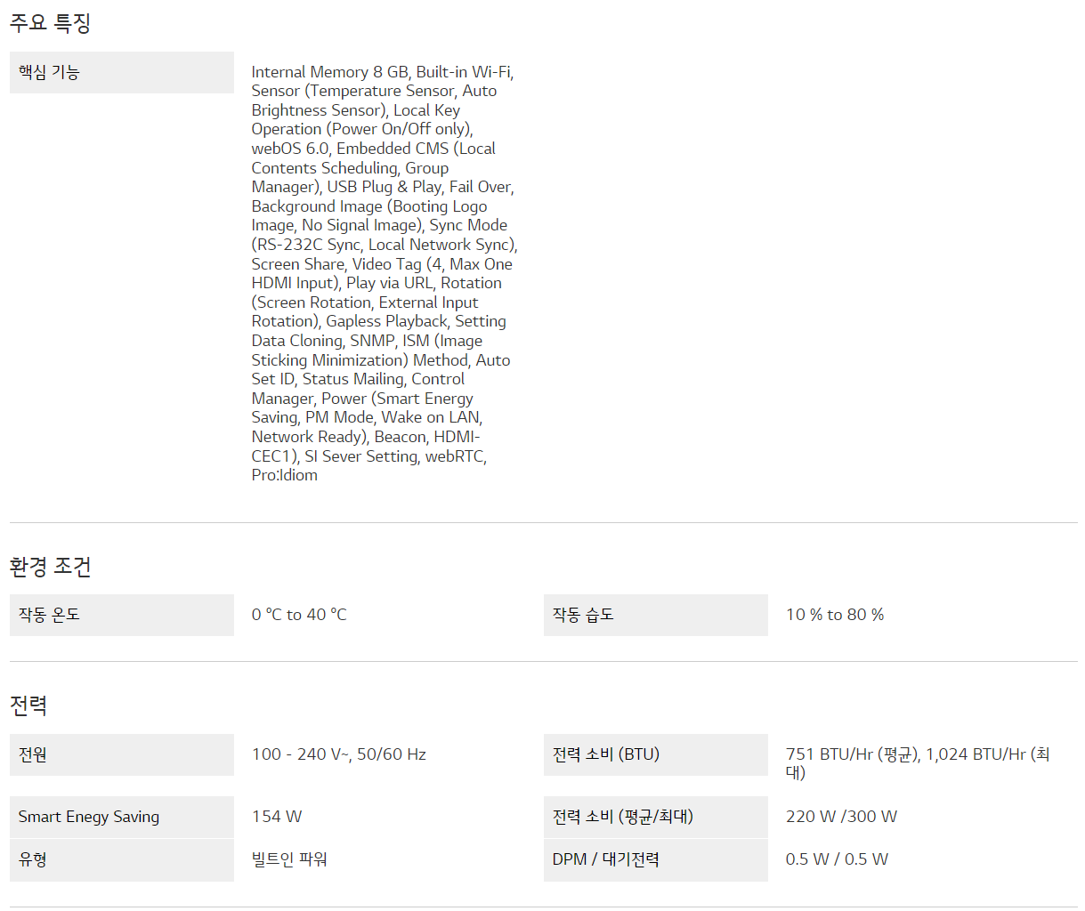
Task: Click the 10 % to 80 % value
Action: pos(835,615)
